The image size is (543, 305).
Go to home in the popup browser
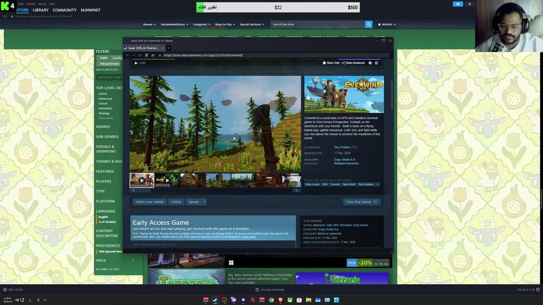click(x=153, y=55)
